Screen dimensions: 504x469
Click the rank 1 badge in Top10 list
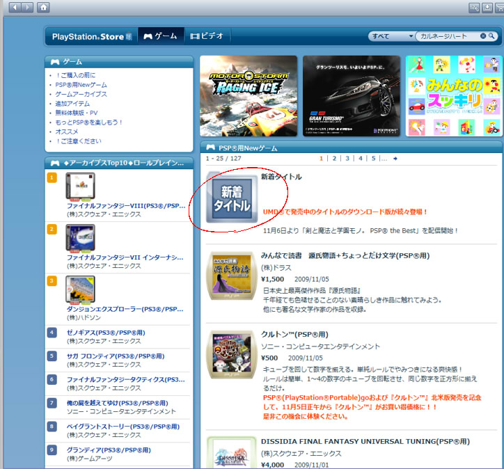point(52,177)
